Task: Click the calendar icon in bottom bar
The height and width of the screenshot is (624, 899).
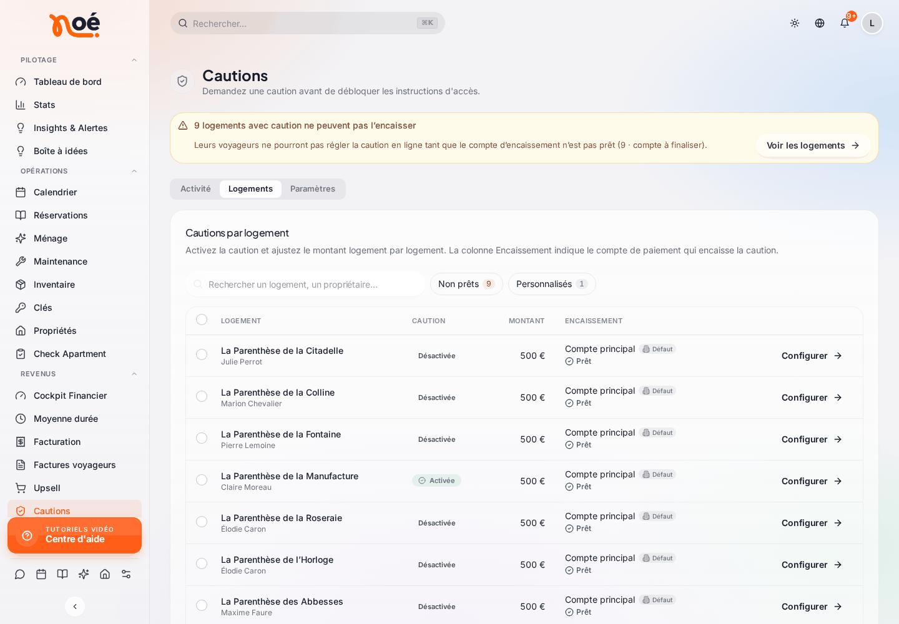Action: point(41,574)
